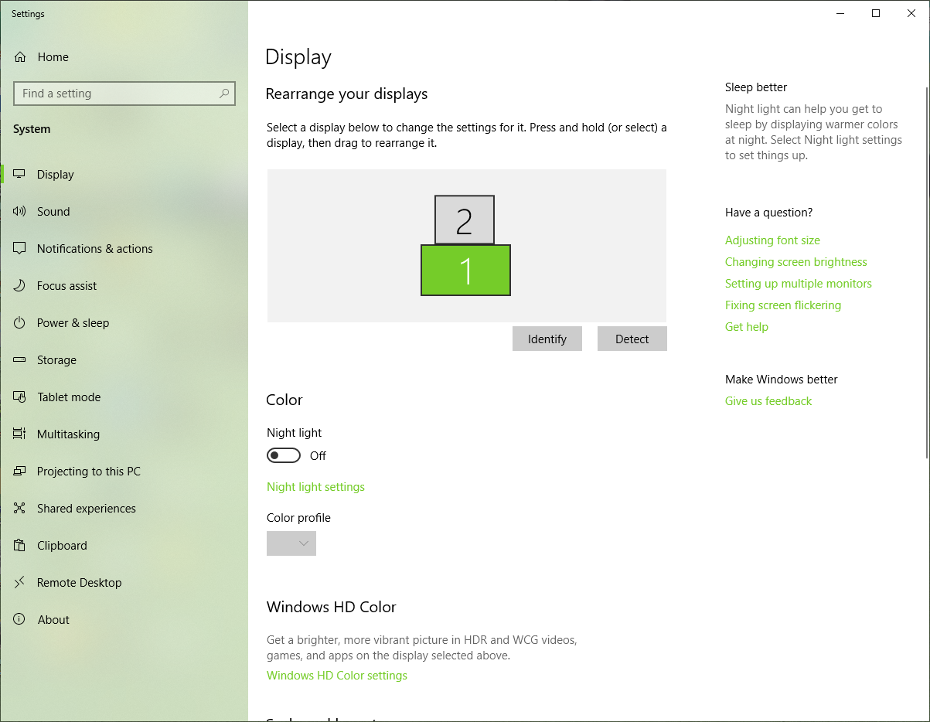Turn on the Night light switch
The height and width of the screenshot is (722, 930).
pos(284,456)
